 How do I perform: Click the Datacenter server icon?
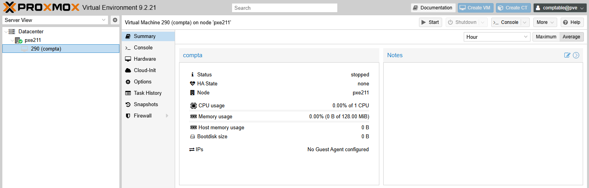[x=12, y=31]
